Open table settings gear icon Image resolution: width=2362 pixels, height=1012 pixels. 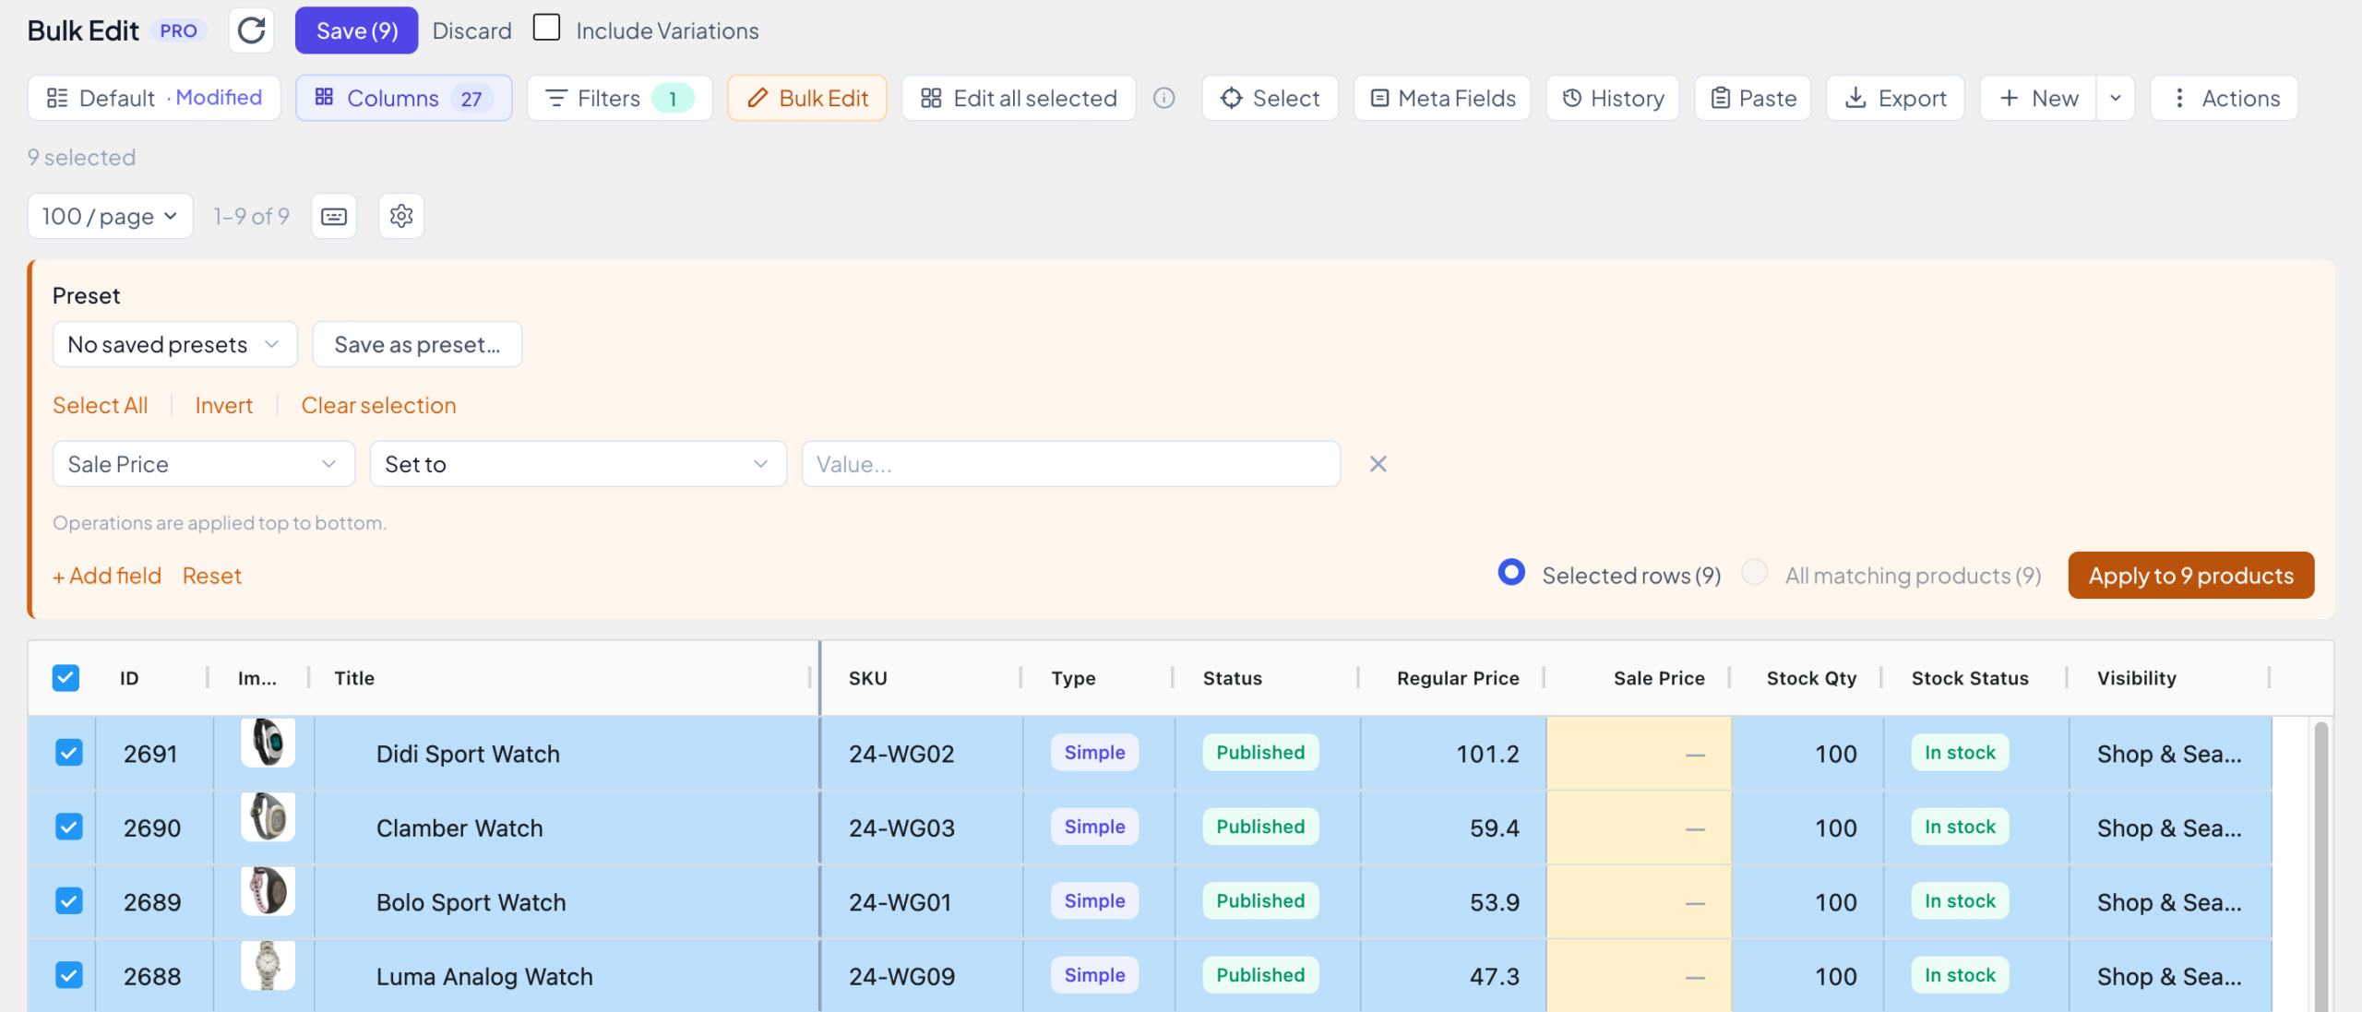click(401, 216)
